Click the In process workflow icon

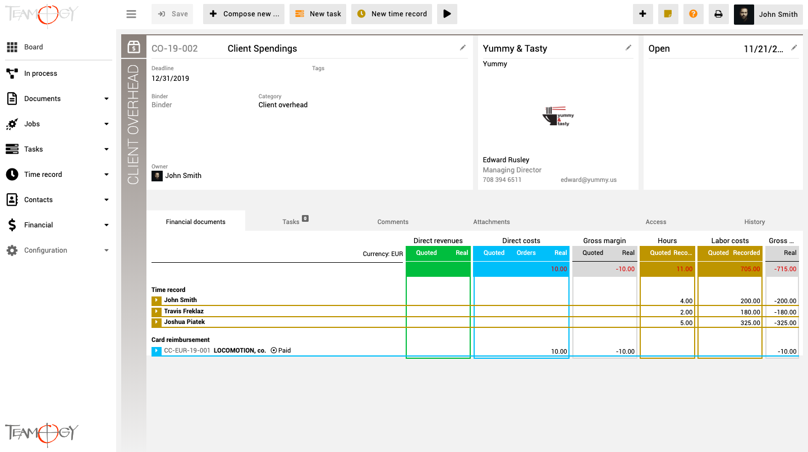12,74
